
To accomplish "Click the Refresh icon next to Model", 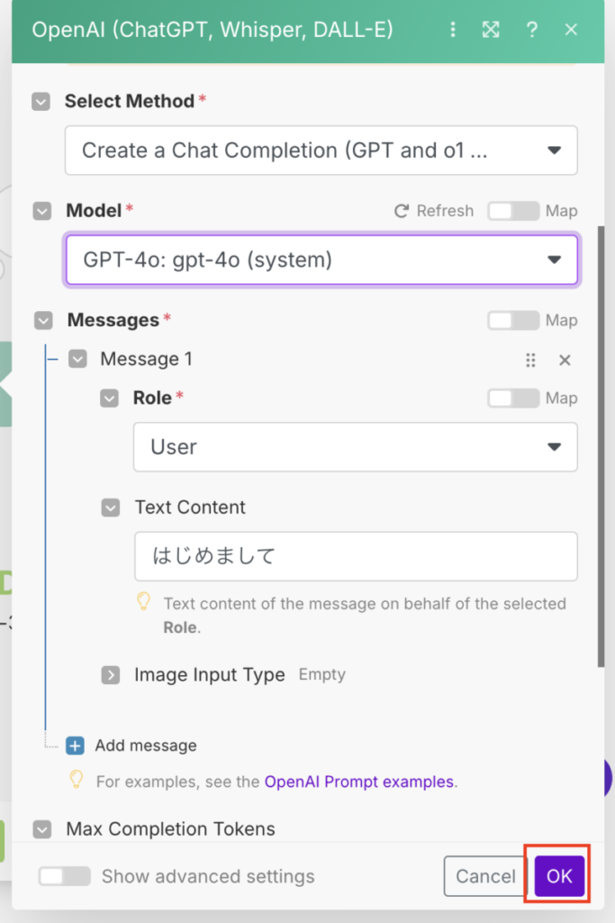I will pyautogui.click(x=402, y=211).
